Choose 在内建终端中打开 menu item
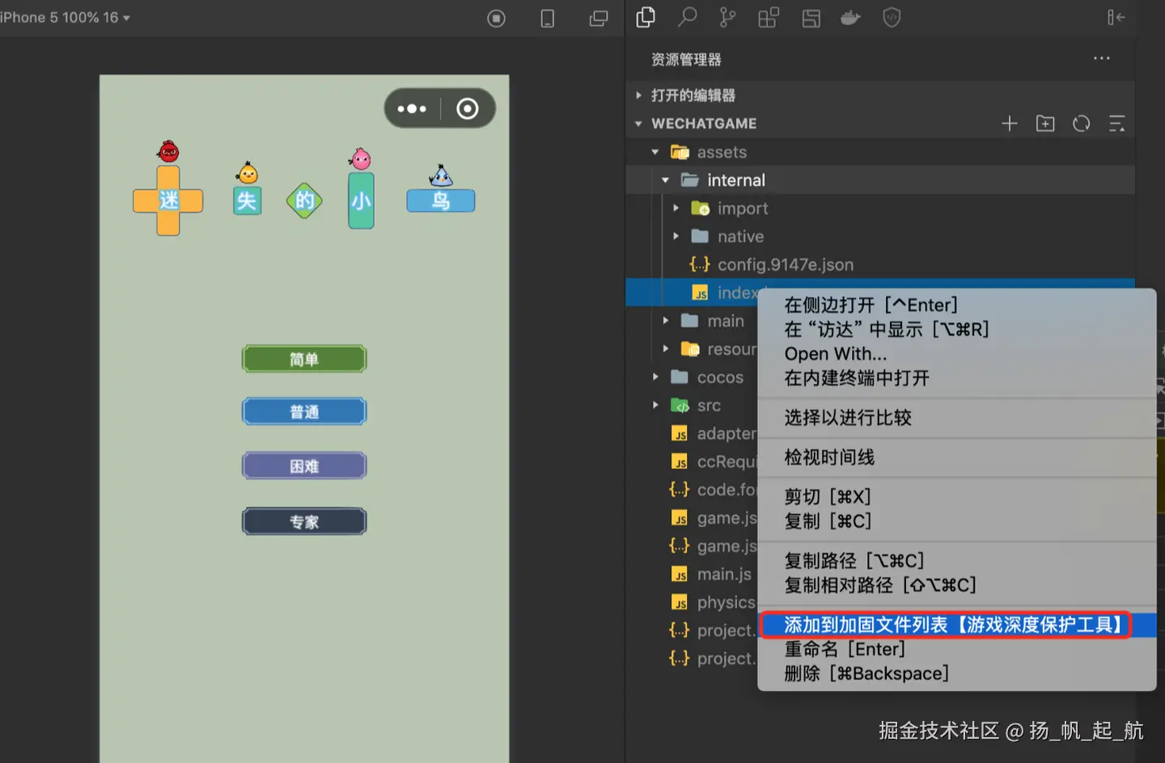Viewport: 1165px width, 763px height. [x=957, y=377]
